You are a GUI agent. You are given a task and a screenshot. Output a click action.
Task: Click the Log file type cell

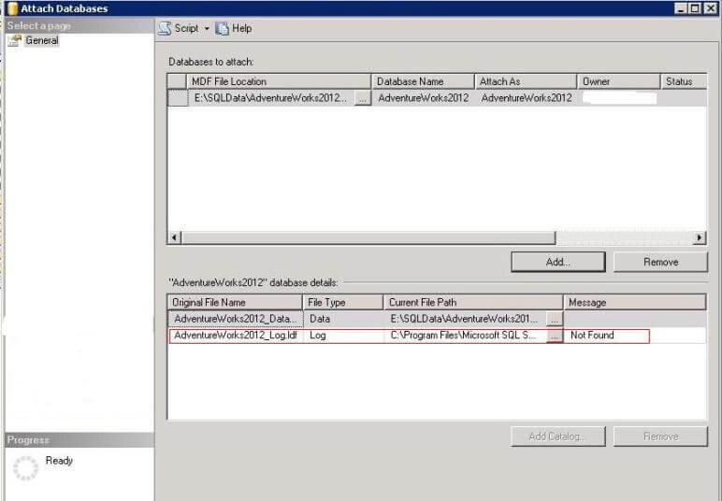(x=343, y=336)
